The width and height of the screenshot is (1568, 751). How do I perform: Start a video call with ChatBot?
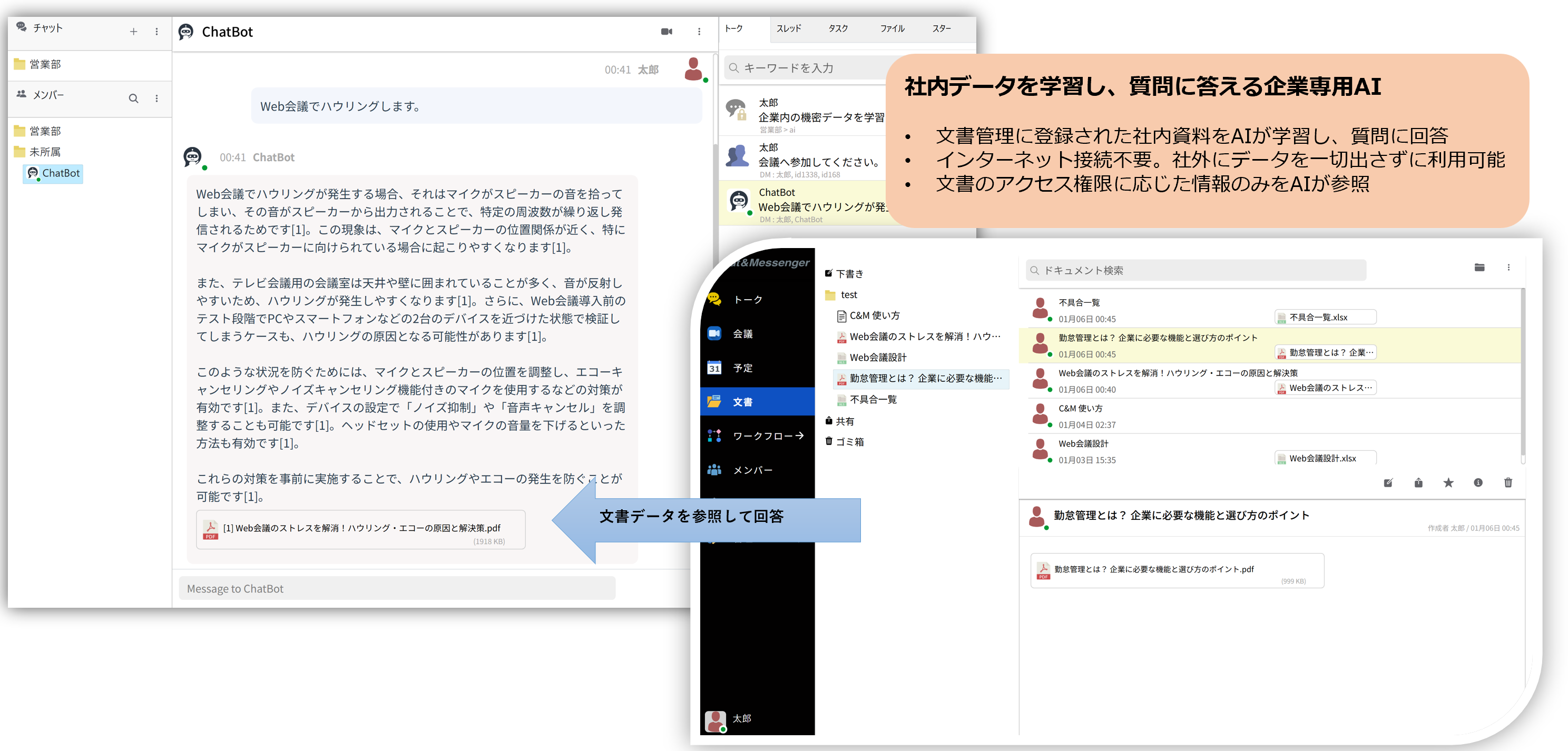[x=667, y=32]
